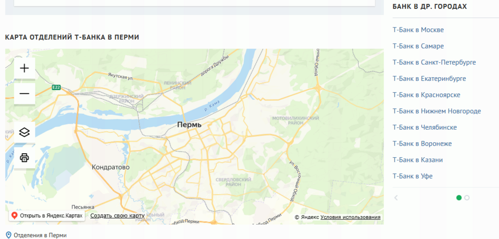Screen dimensions: 499x239
Task: Go to previous page with left carousel arrow
Action: [396, 198]
